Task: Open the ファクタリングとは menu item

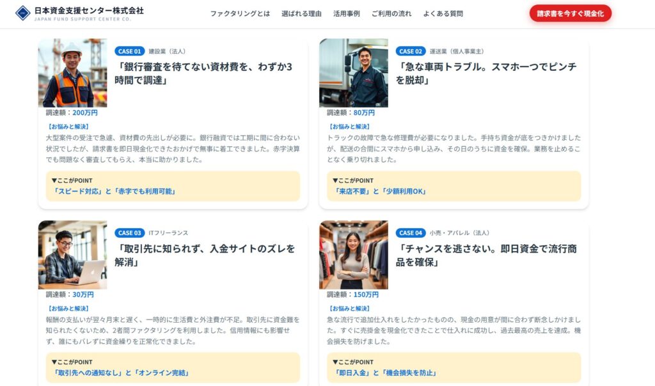Action: (240, 13)
